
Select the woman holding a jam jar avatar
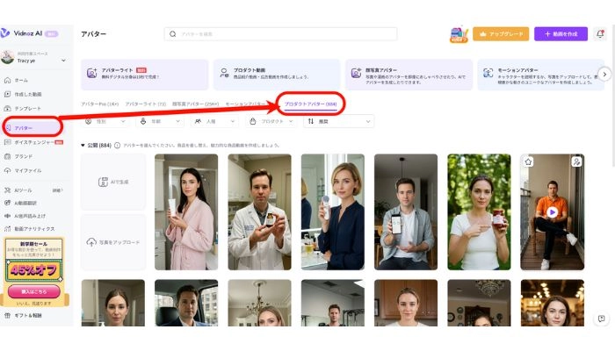[480, 212]
